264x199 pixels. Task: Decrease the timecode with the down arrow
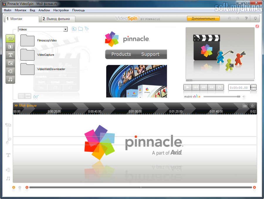pyautogui.click(x=254, y=89)
